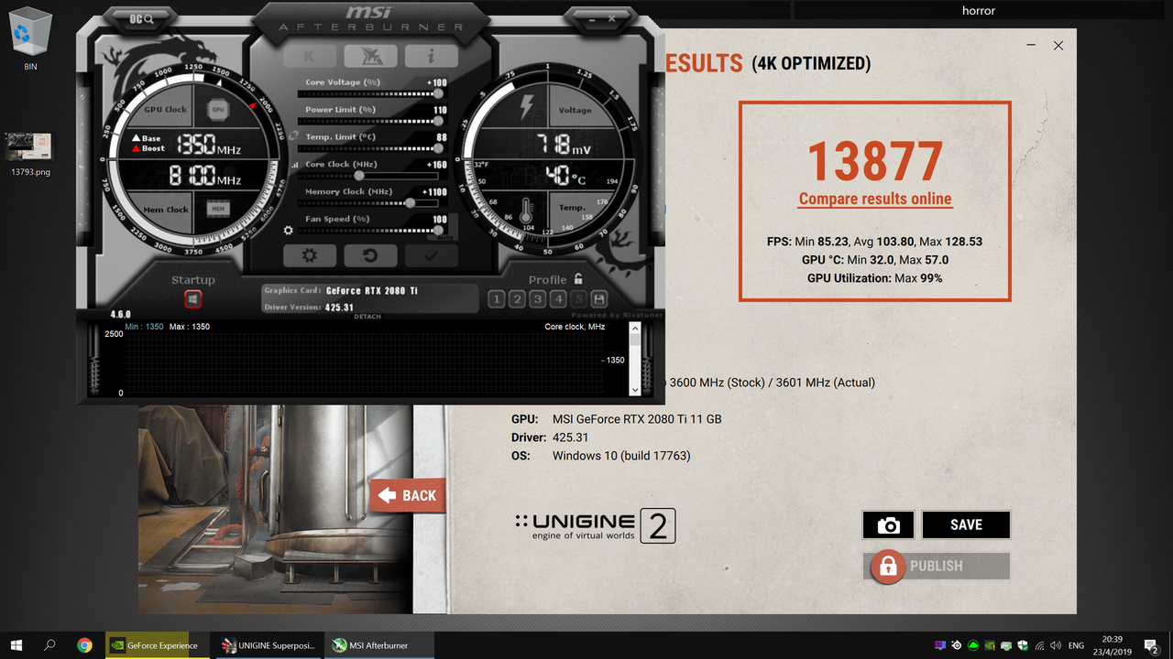This screenshot has width=1173, height=659.
Task: Select the 13793.png desktop file
Action: pyautogui.click(x=30, y=154)
